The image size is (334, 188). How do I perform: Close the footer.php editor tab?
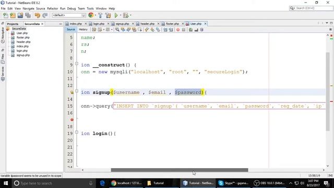(183, 23)
